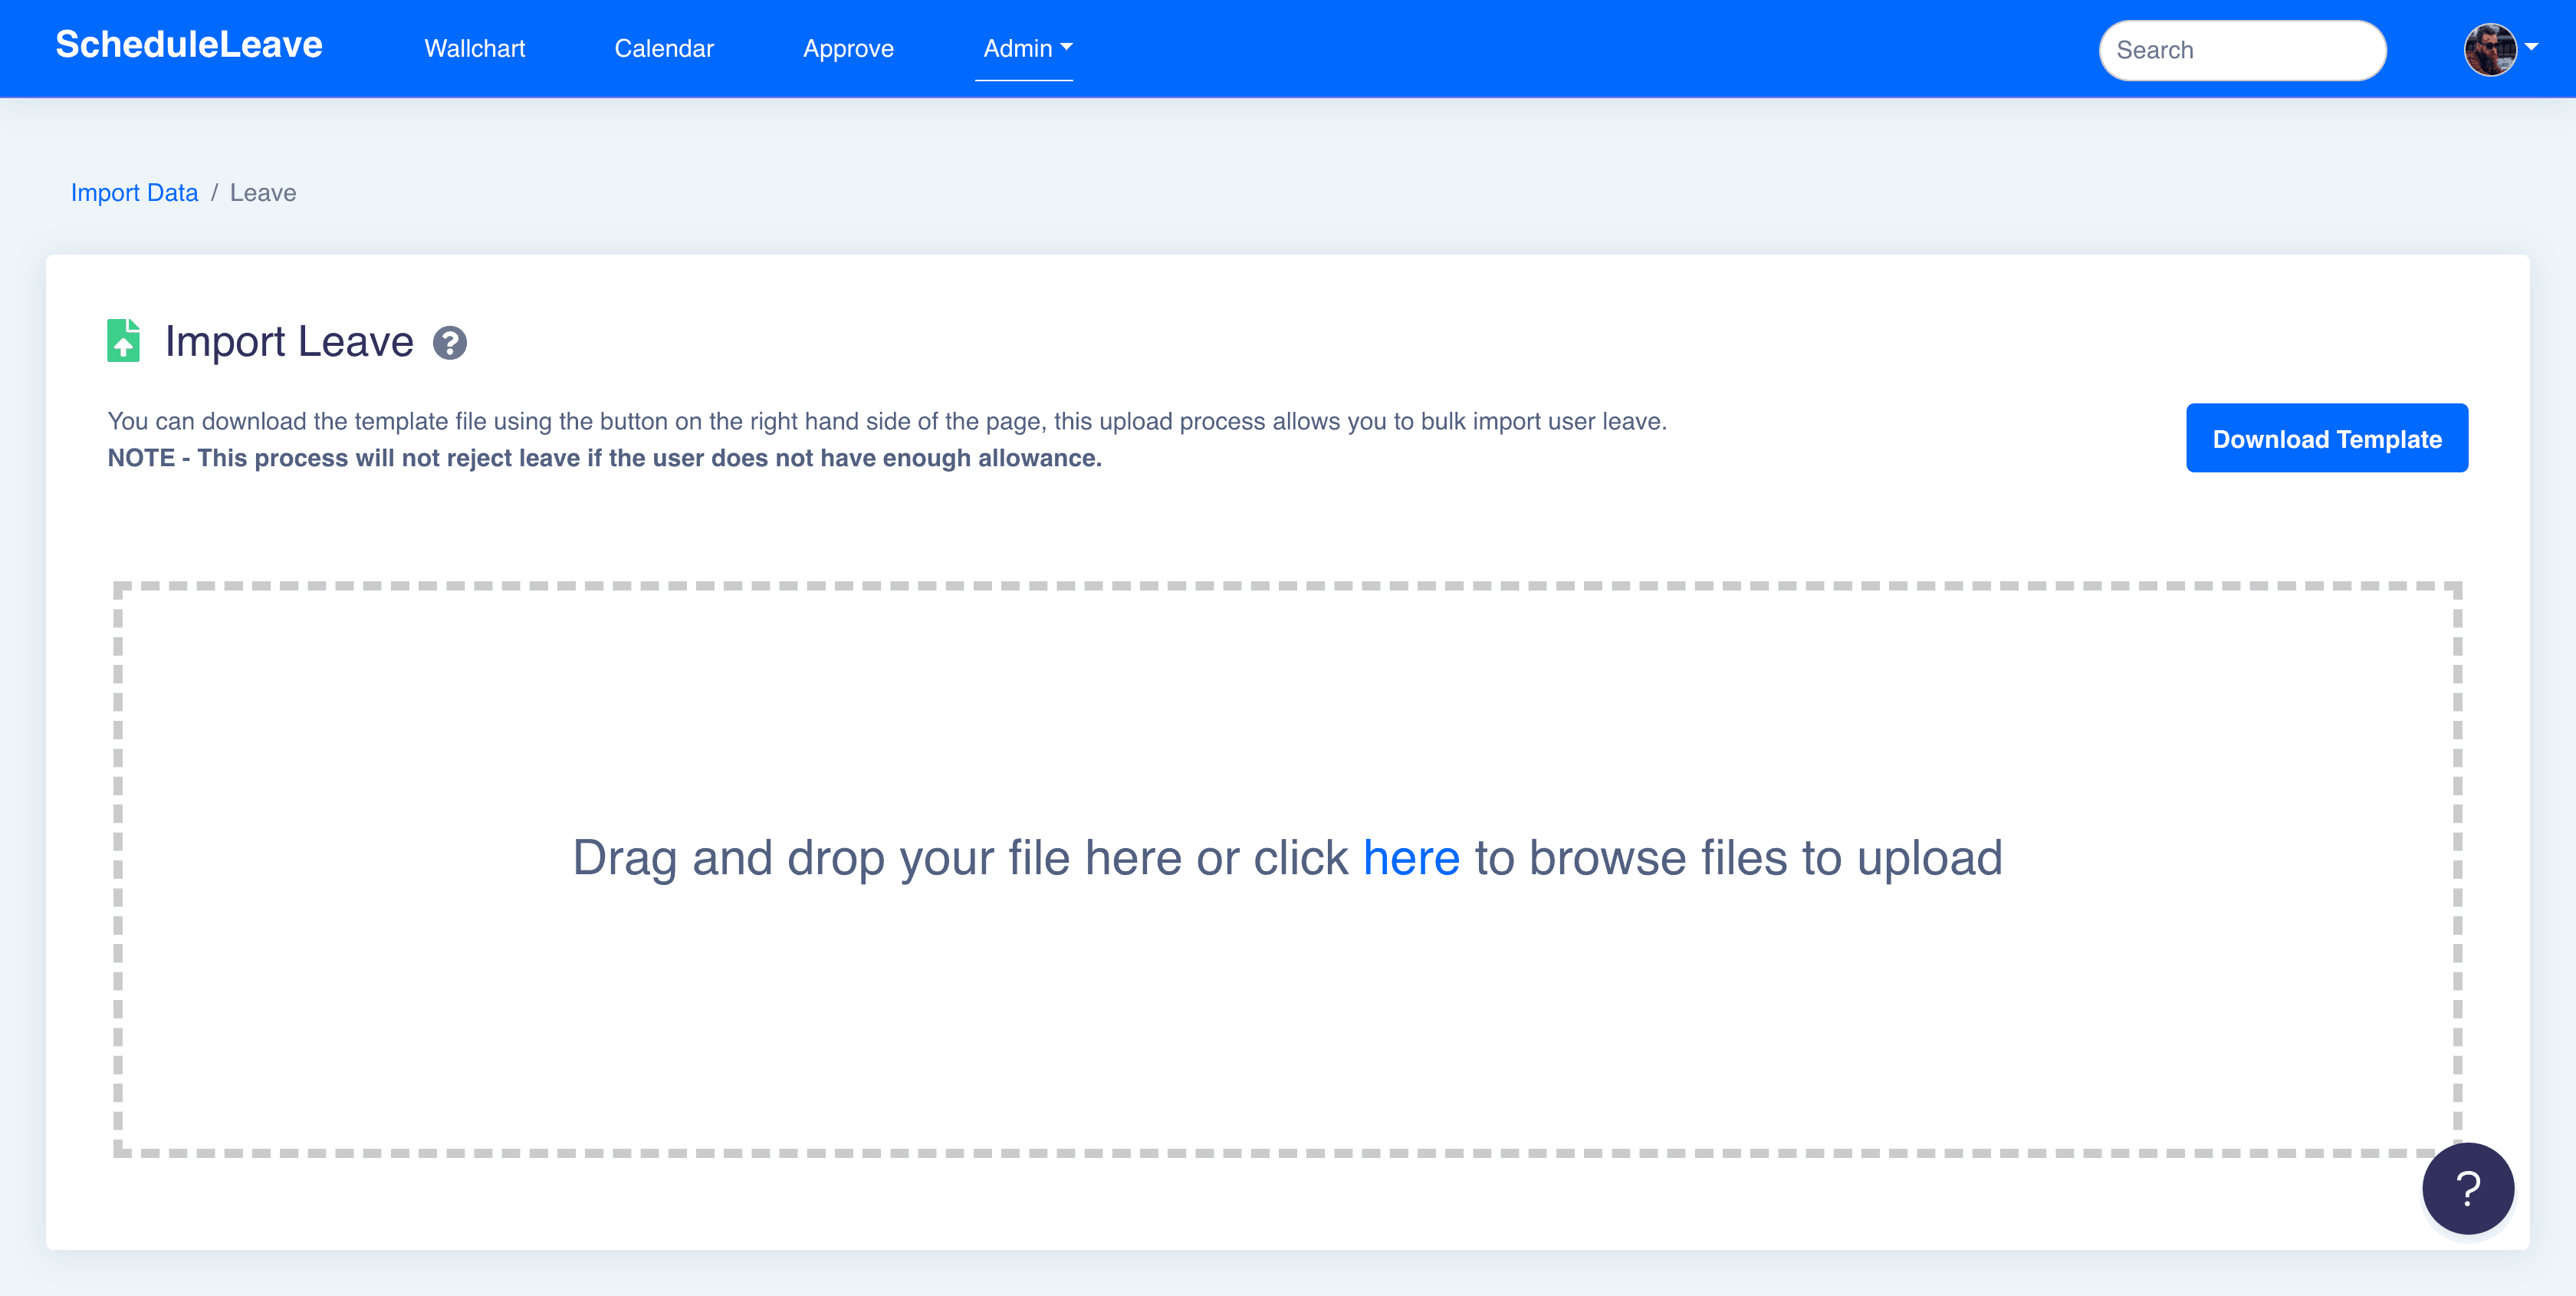2576x1296 pixels.
Task: Click the green file upload icon
Action: point(124,341)
